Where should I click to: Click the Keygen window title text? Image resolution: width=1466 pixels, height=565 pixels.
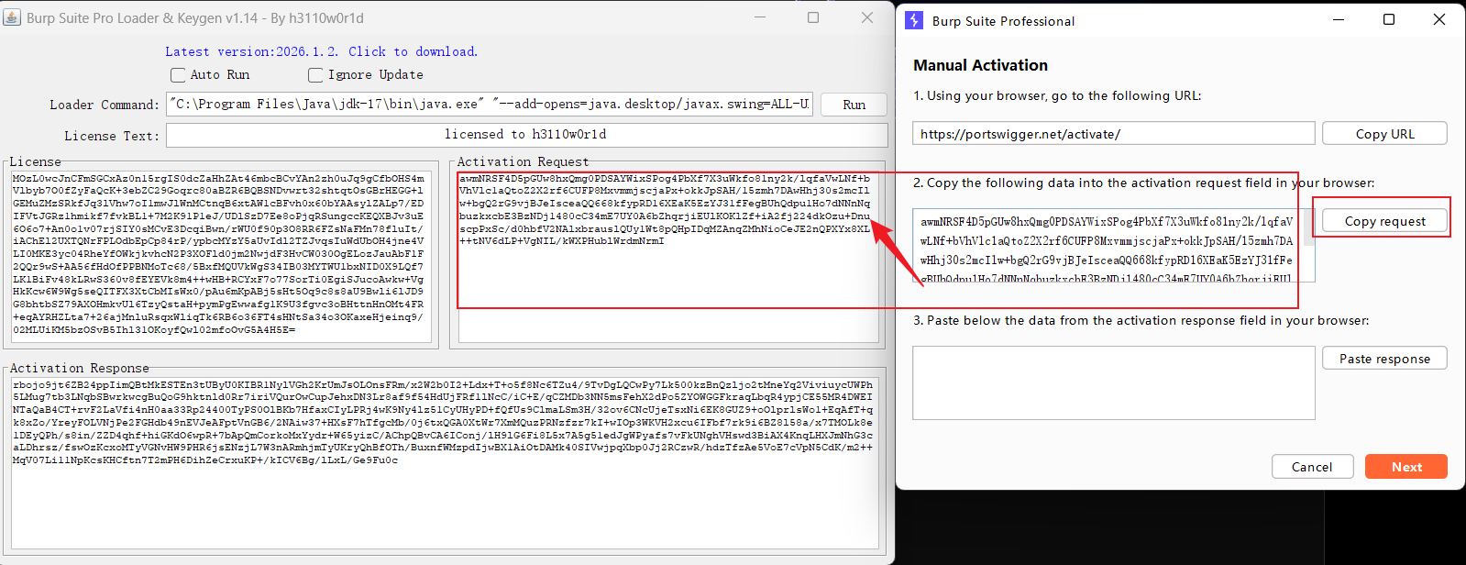click(x=195, y=18)
